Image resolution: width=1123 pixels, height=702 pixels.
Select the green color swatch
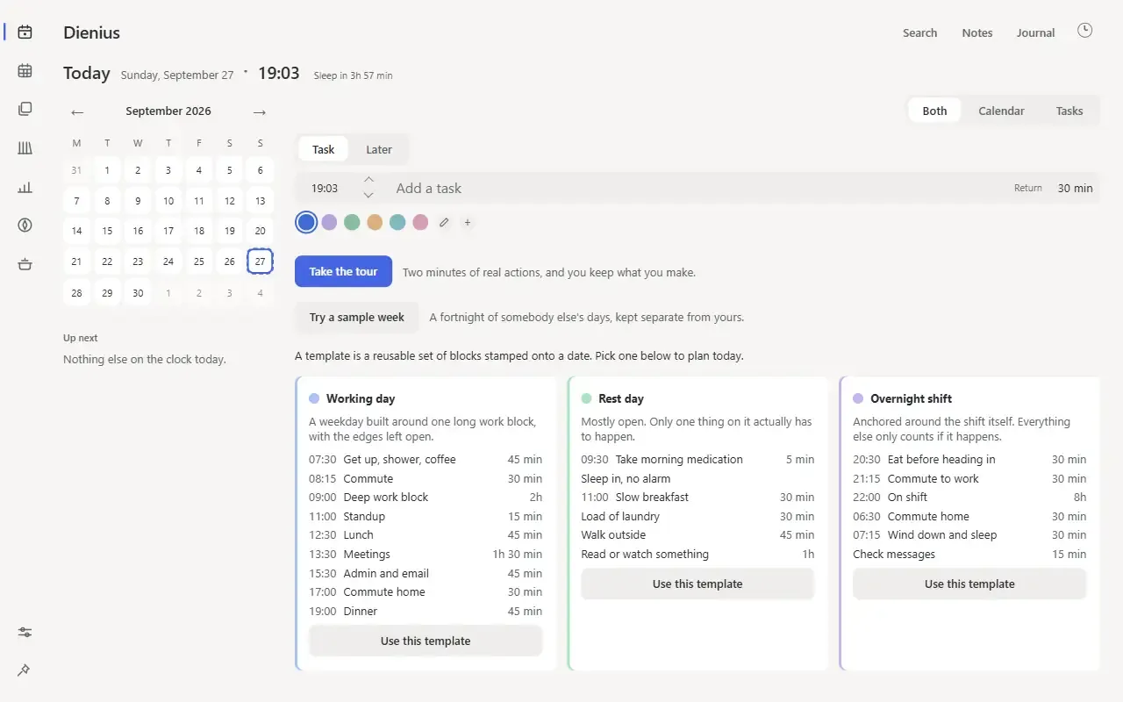click(352, 223)
